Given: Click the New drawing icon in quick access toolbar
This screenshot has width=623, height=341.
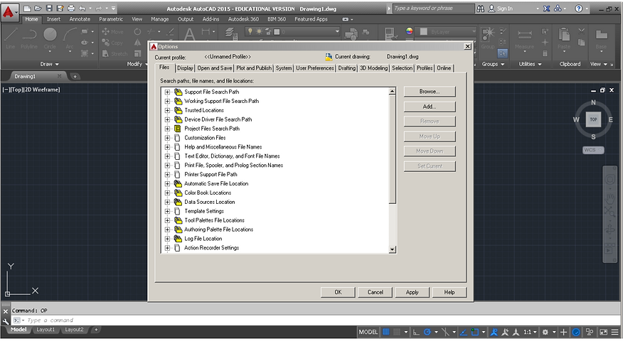Looking at the screenshot, I should (x=27, y=9).
